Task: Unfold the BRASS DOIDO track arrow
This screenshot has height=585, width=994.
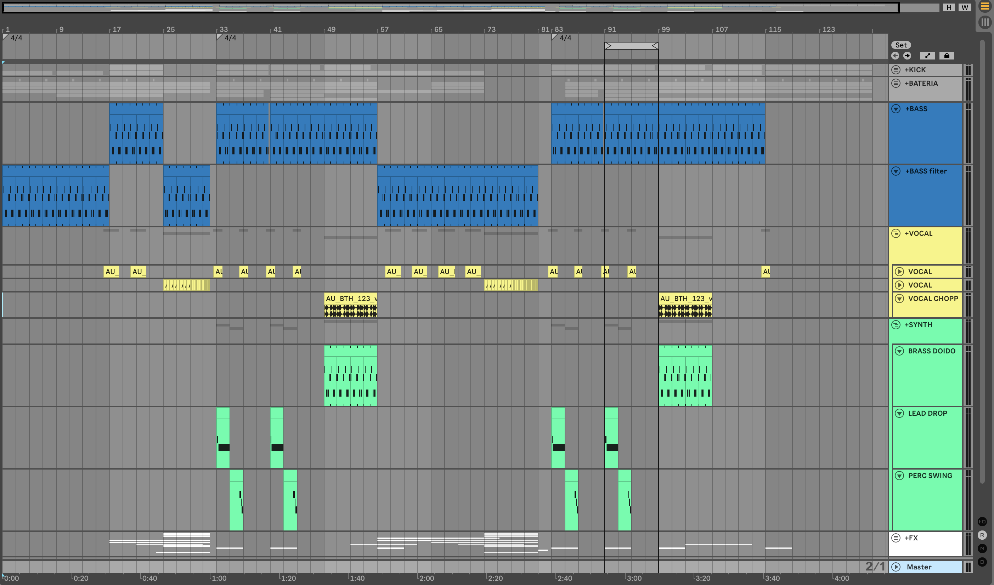Action: tap(899, 351)
